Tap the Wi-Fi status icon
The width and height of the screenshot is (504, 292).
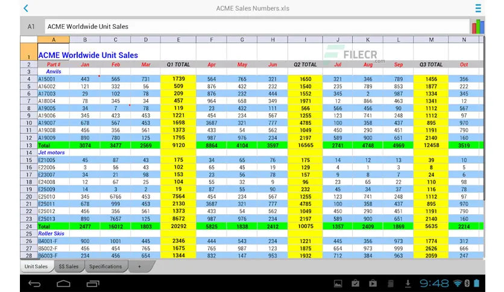(x=458, y=284)
